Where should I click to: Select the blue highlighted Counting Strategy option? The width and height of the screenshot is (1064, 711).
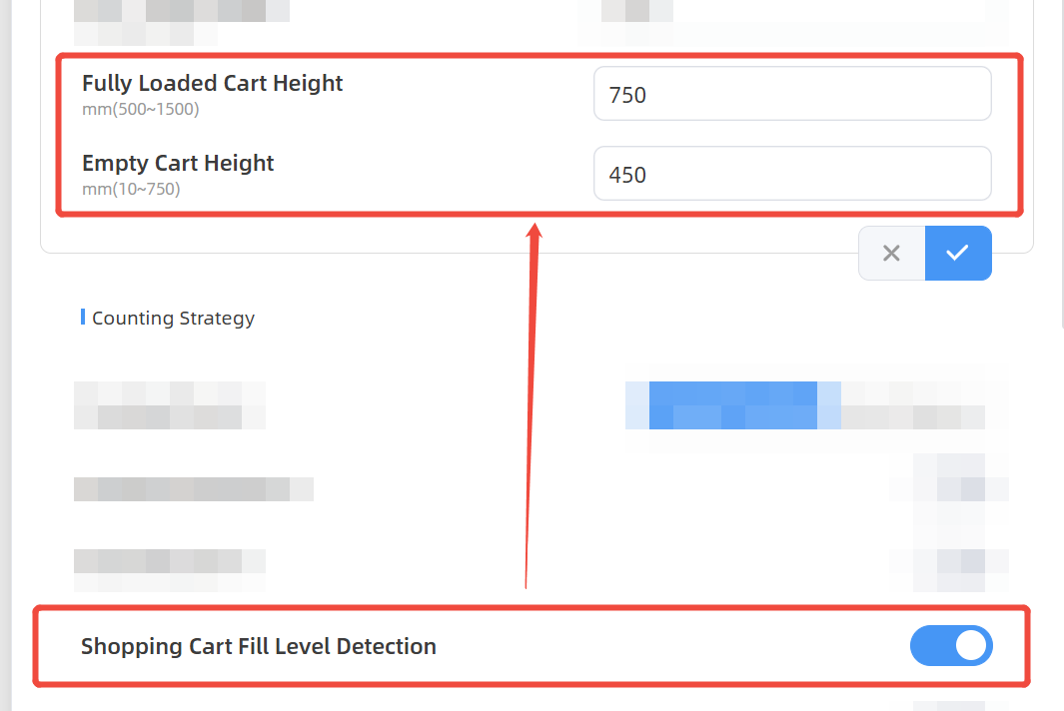(x=733, y=404)
